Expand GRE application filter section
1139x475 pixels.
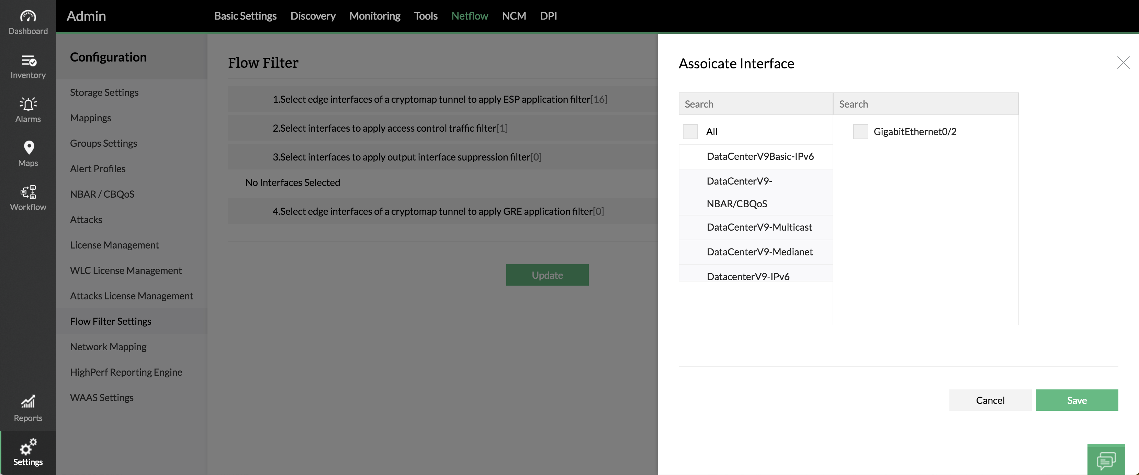click(438, 211)
